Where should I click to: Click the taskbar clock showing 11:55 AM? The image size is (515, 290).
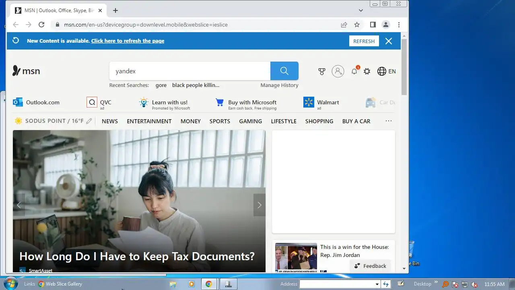[x=494, y=284]
